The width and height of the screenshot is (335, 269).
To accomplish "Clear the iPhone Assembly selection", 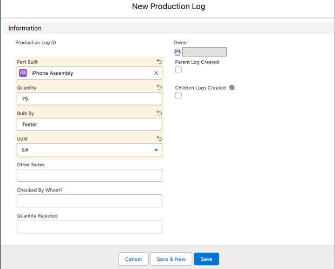I will pos(156,73).
